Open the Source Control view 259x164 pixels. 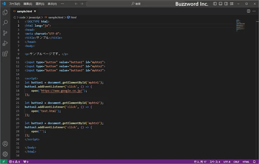coord(5,33)
